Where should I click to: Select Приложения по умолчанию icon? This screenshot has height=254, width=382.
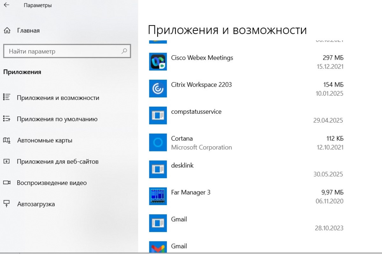point(7,119)
